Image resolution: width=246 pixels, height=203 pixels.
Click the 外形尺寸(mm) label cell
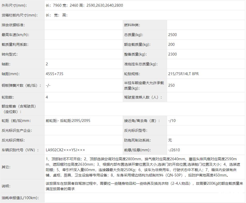(x=14, y=5)
